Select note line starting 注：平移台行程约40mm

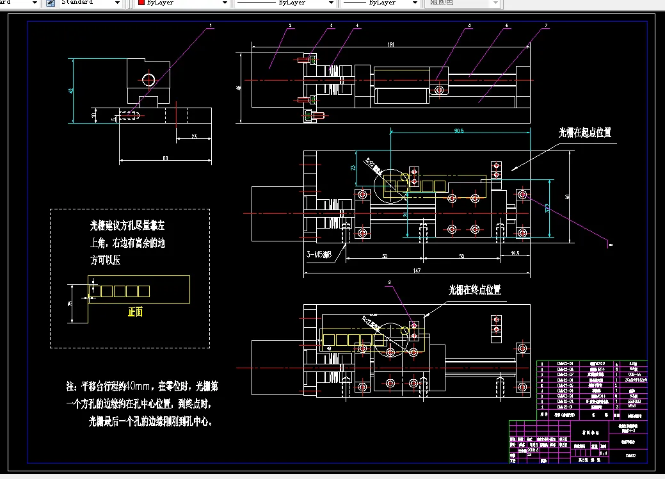click(x=142, y=386)
